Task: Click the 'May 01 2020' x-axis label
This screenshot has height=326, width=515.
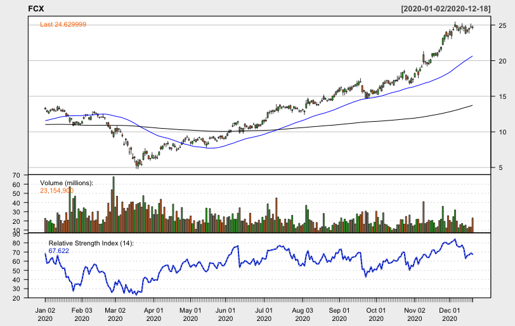Action: tap(190, 314)
